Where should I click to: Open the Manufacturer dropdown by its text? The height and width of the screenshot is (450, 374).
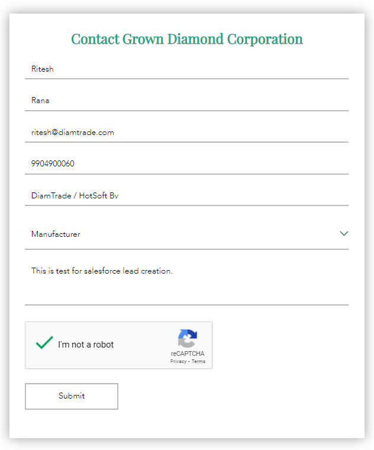click(56, 234)
